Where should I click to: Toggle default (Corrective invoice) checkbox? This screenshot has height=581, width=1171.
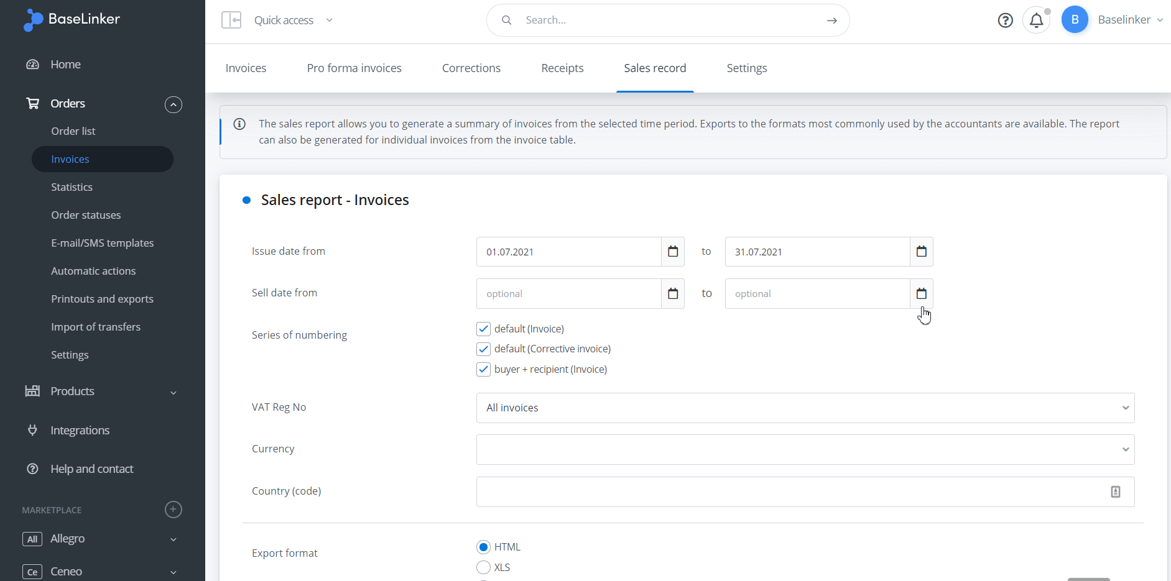click(x=483, y=349)
